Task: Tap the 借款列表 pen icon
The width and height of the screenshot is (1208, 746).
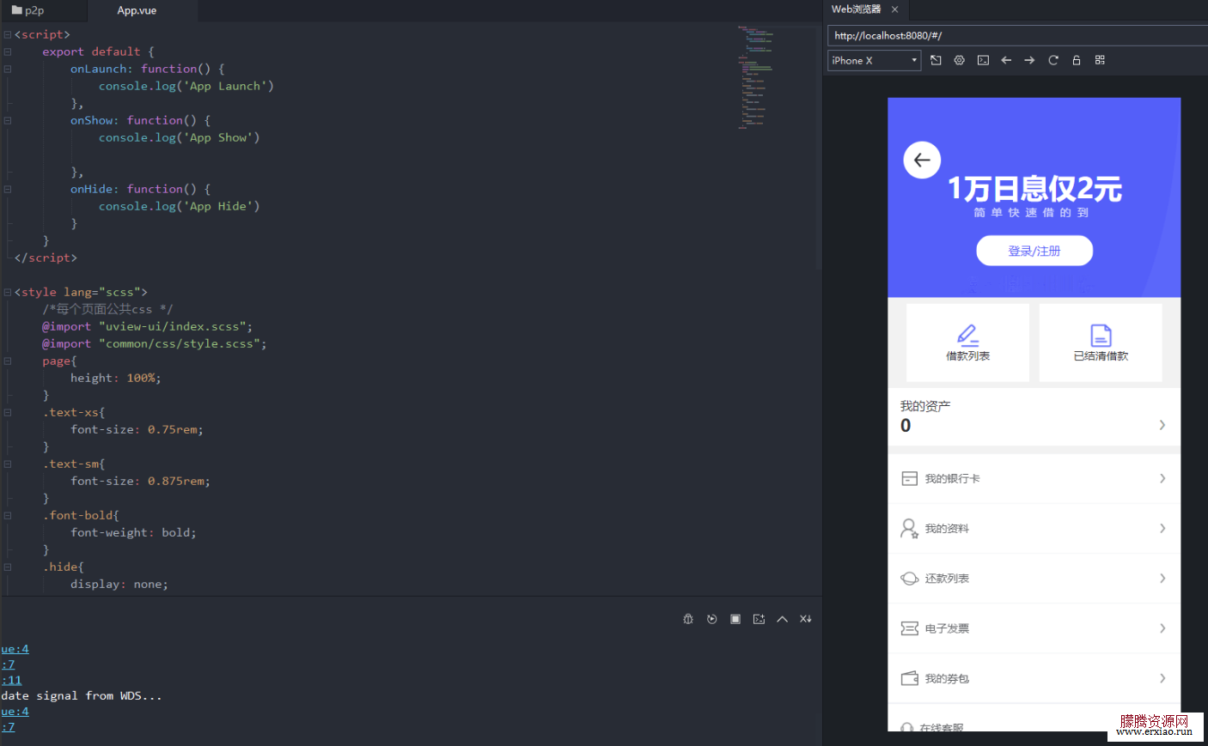Action: pyautogui.click(x=967, y=334)
